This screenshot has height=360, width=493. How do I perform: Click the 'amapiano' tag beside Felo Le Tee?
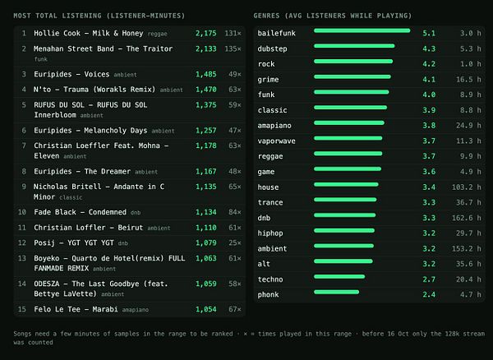click(136, 310)
